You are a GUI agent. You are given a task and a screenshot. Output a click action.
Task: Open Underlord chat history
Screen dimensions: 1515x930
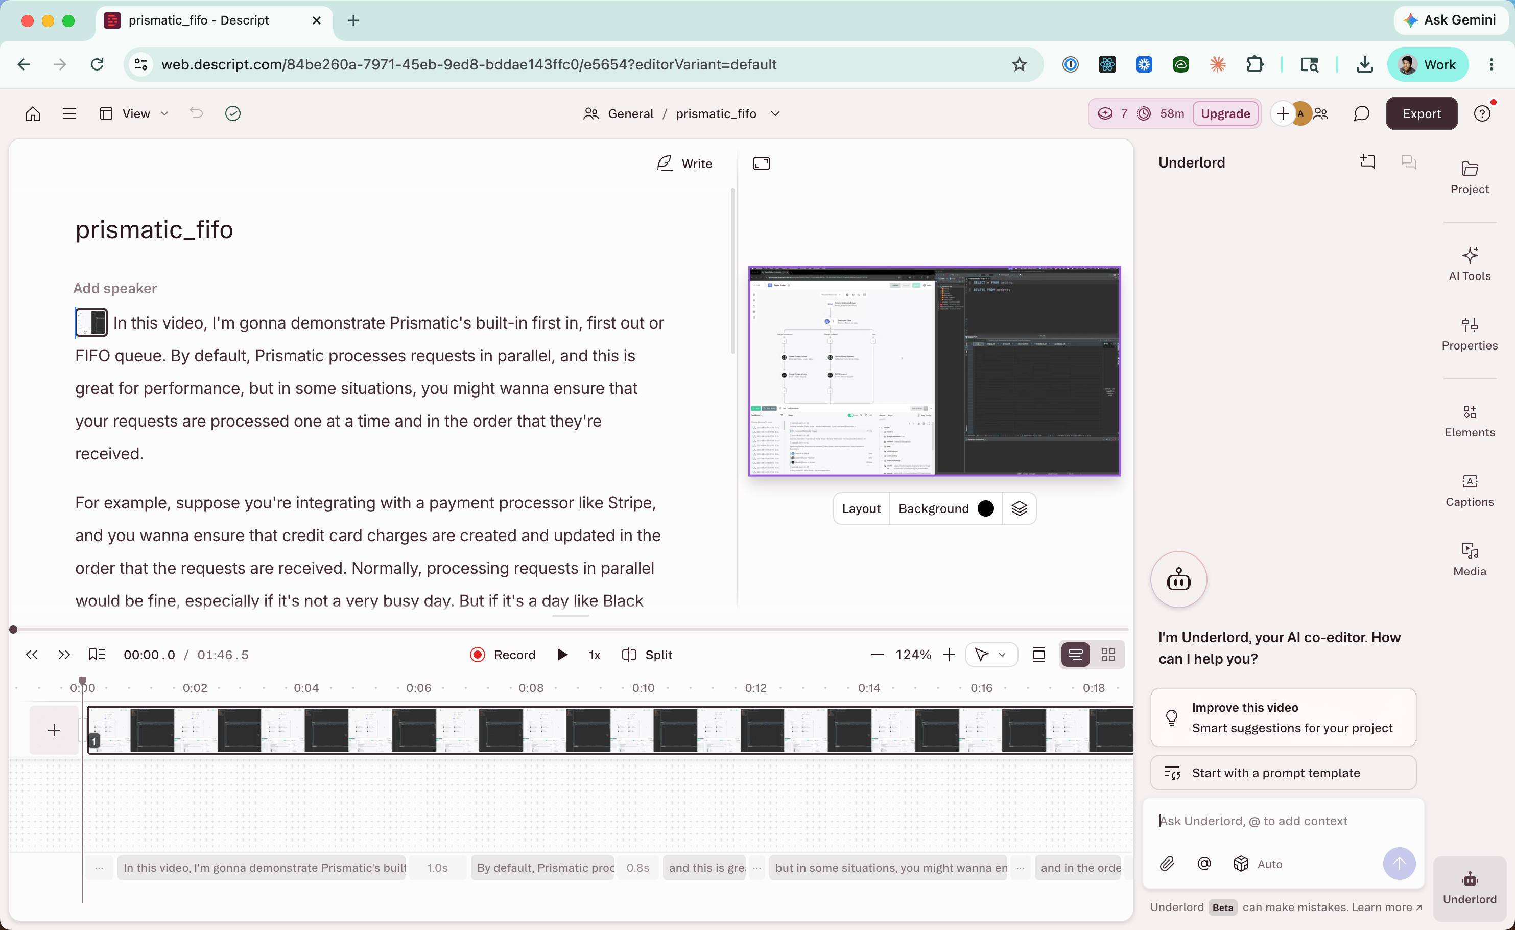(1408, 162)
